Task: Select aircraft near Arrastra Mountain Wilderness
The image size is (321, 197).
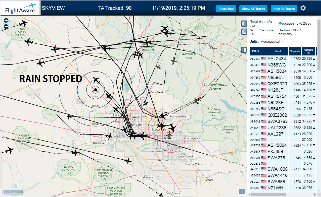Action: pyautogui.click(x=23, y=24)
